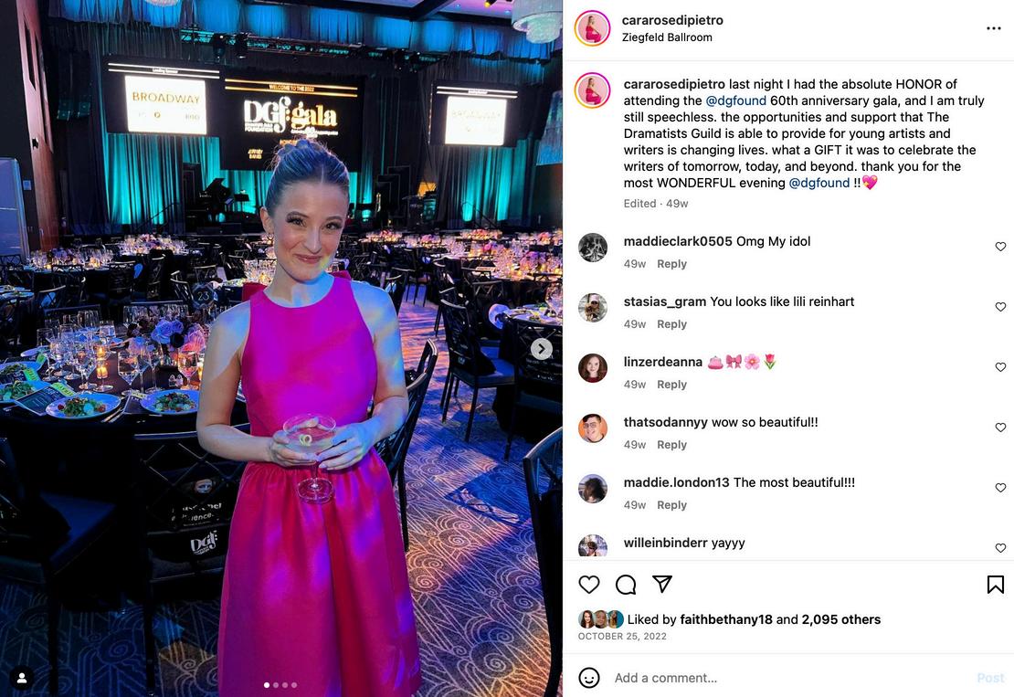Like the post with the heart icon
This screenshot has width=1014, height=697.
(588, 585)
